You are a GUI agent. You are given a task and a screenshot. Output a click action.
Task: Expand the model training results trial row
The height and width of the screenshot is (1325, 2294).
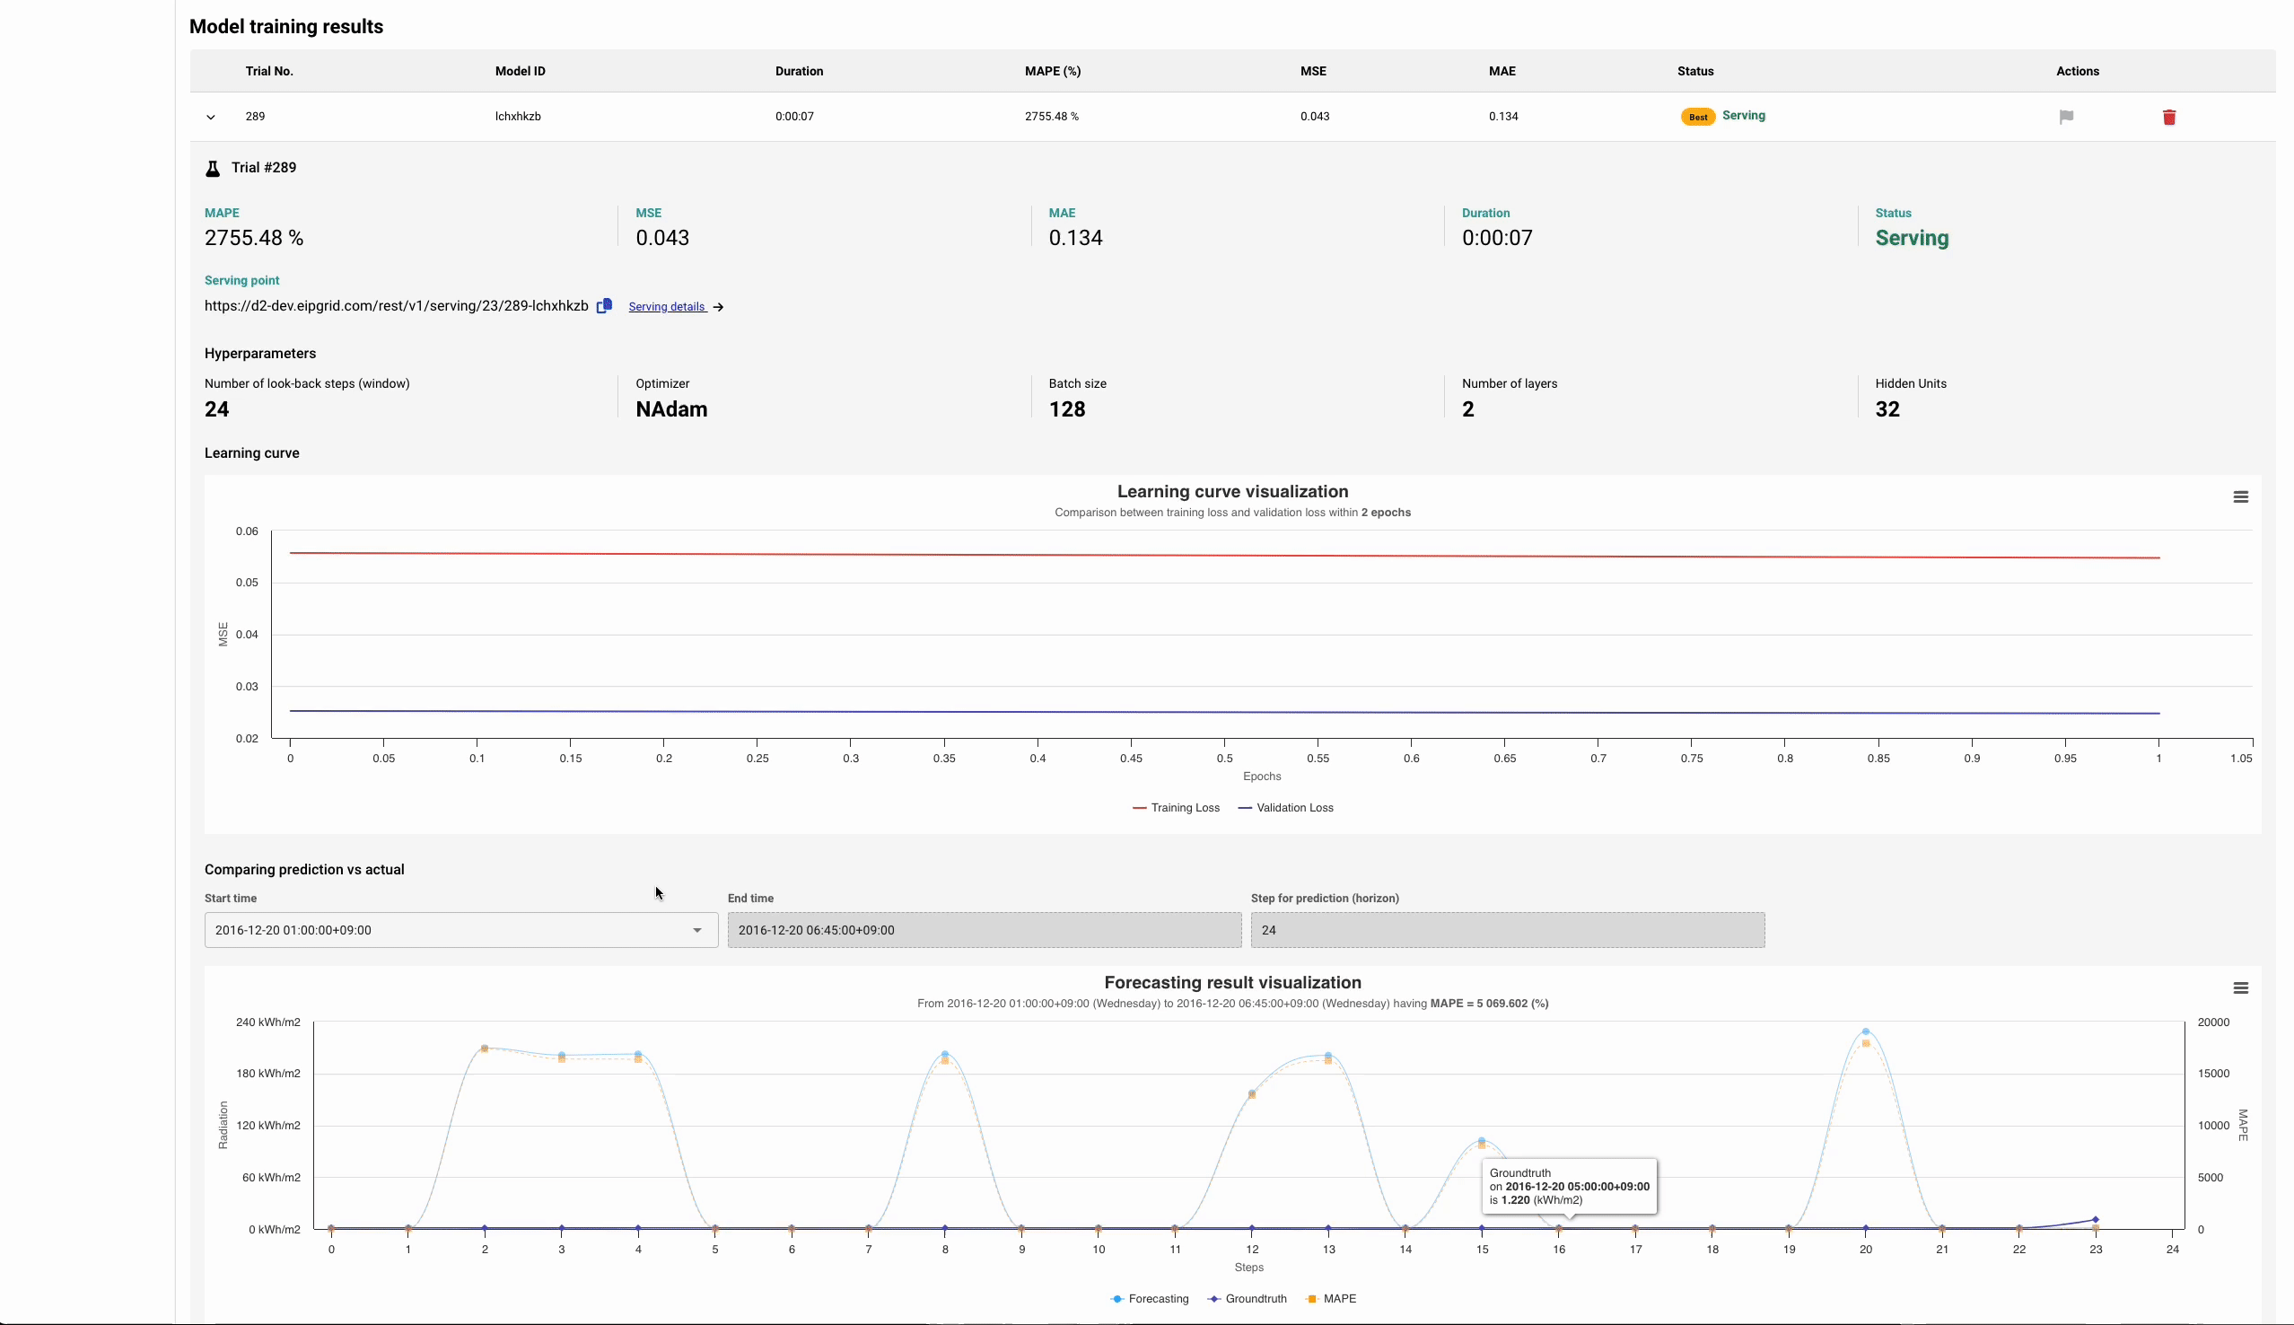pos(210,117)
